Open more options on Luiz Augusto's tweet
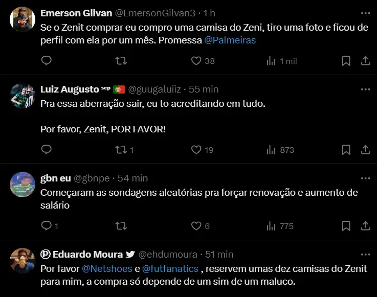 point(365,89)
